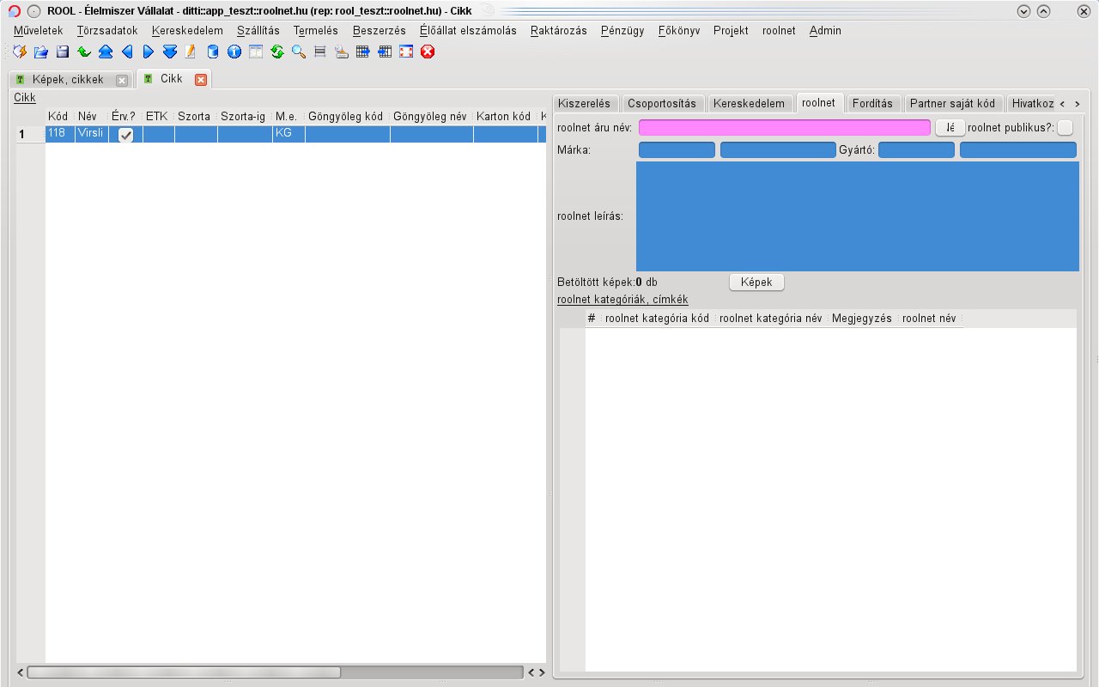Click the open folder toolbar icon

(x=40, y=52)
